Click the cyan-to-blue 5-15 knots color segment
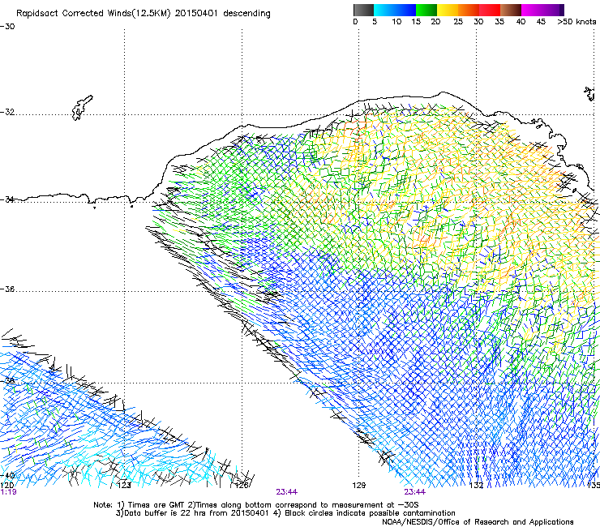The image size is (600, 527). tap(395, 10)
